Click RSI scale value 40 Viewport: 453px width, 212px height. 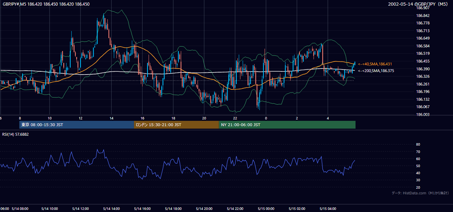(418, 173)
